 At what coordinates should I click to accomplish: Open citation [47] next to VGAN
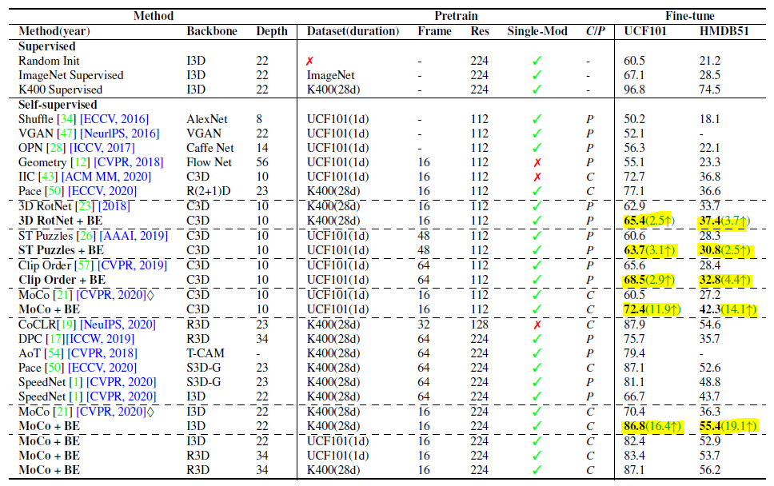click(x=63, y=133)
